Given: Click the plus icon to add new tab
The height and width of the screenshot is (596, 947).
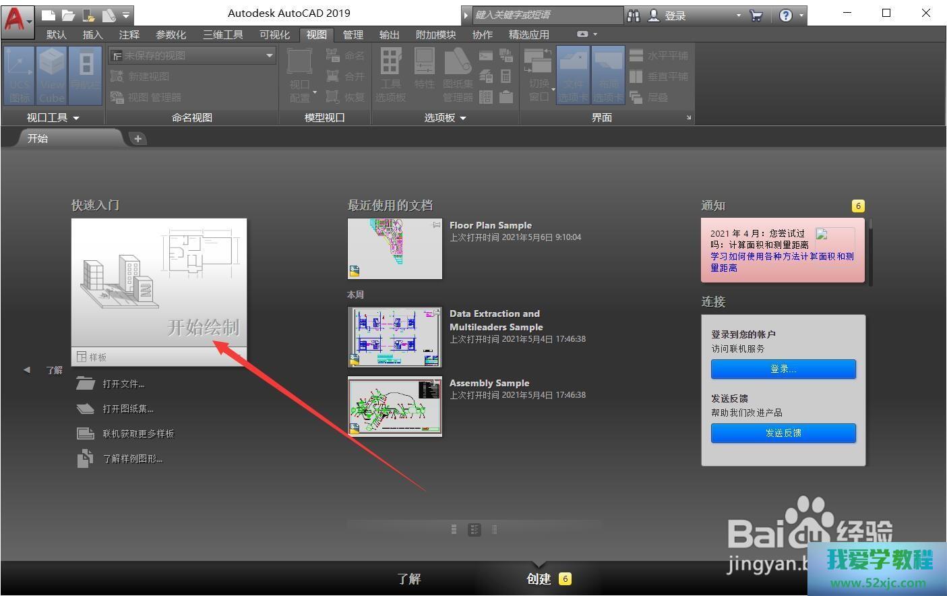Looking at the screenshot, I should click(138, 138).
